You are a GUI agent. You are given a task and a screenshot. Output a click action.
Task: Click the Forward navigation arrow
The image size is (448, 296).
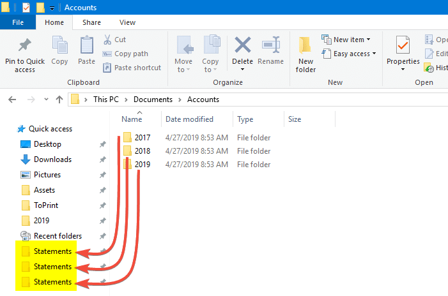[x=31, y=100]
